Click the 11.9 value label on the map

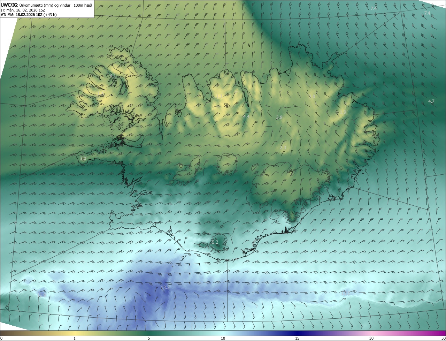(x=42, y=295)
